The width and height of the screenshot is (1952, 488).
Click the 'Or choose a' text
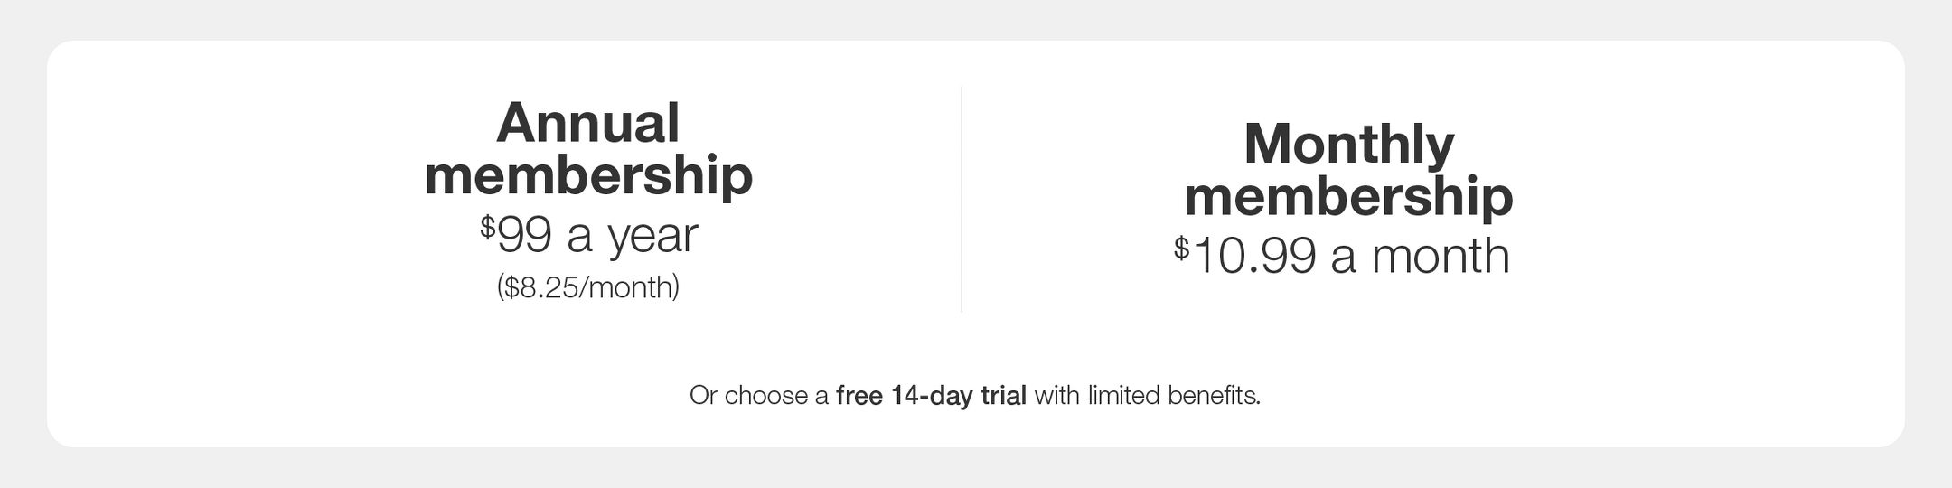coord(759,396)
